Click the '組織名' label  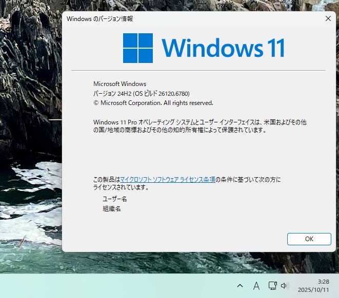click(112, 209)
